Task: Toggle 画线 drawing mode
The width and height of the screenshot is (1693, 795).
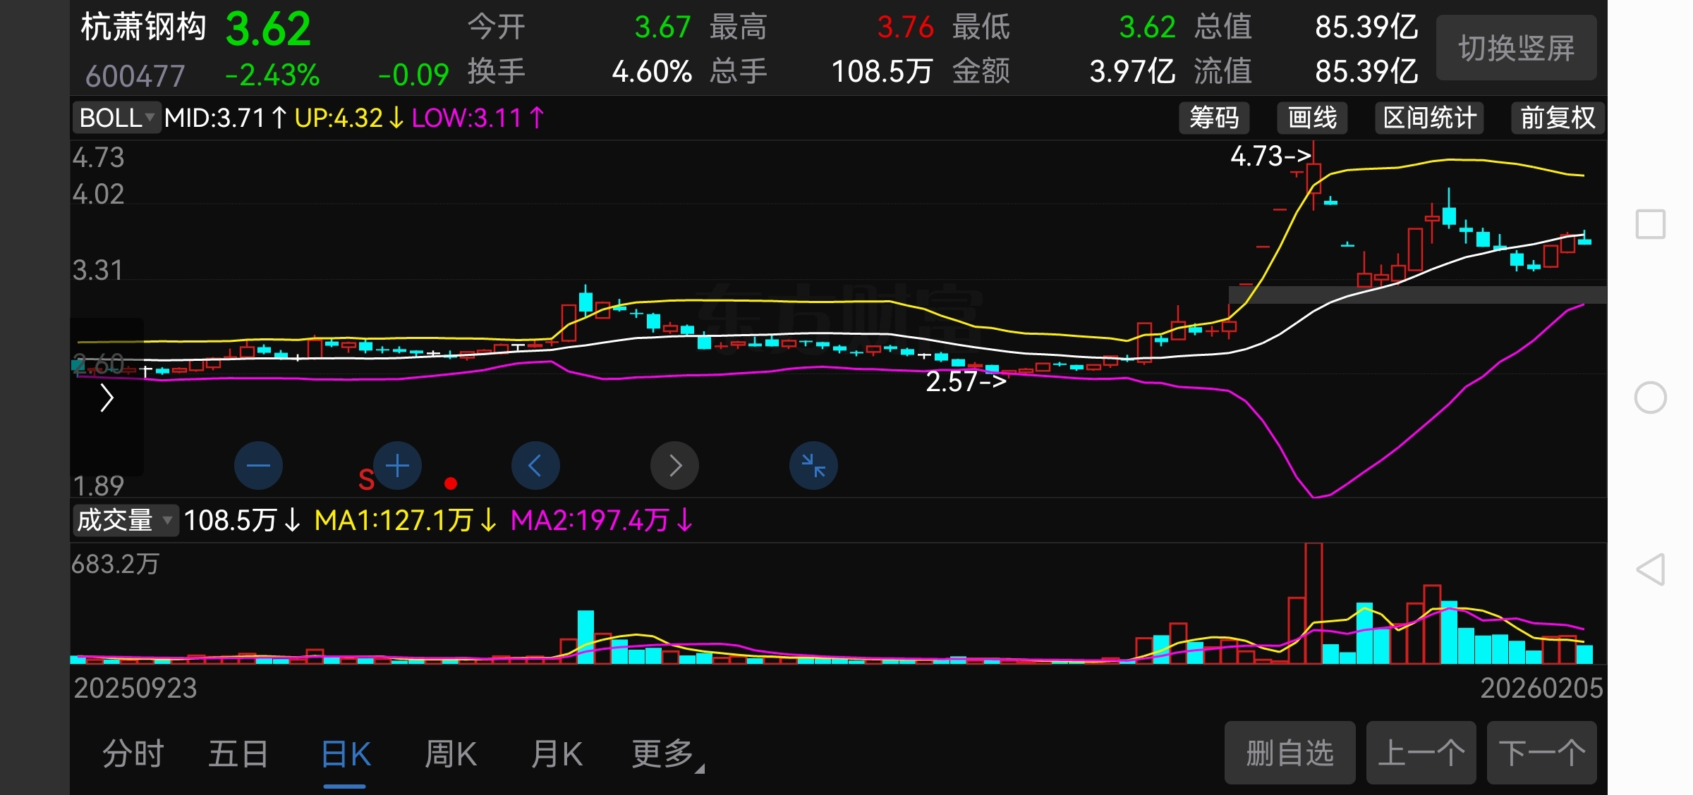Action: (x=1311, y=118)
